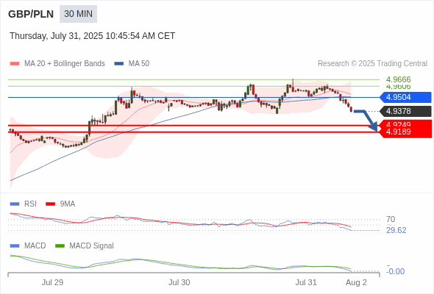Click the RSI 70 level label

[x=391, y=219]
